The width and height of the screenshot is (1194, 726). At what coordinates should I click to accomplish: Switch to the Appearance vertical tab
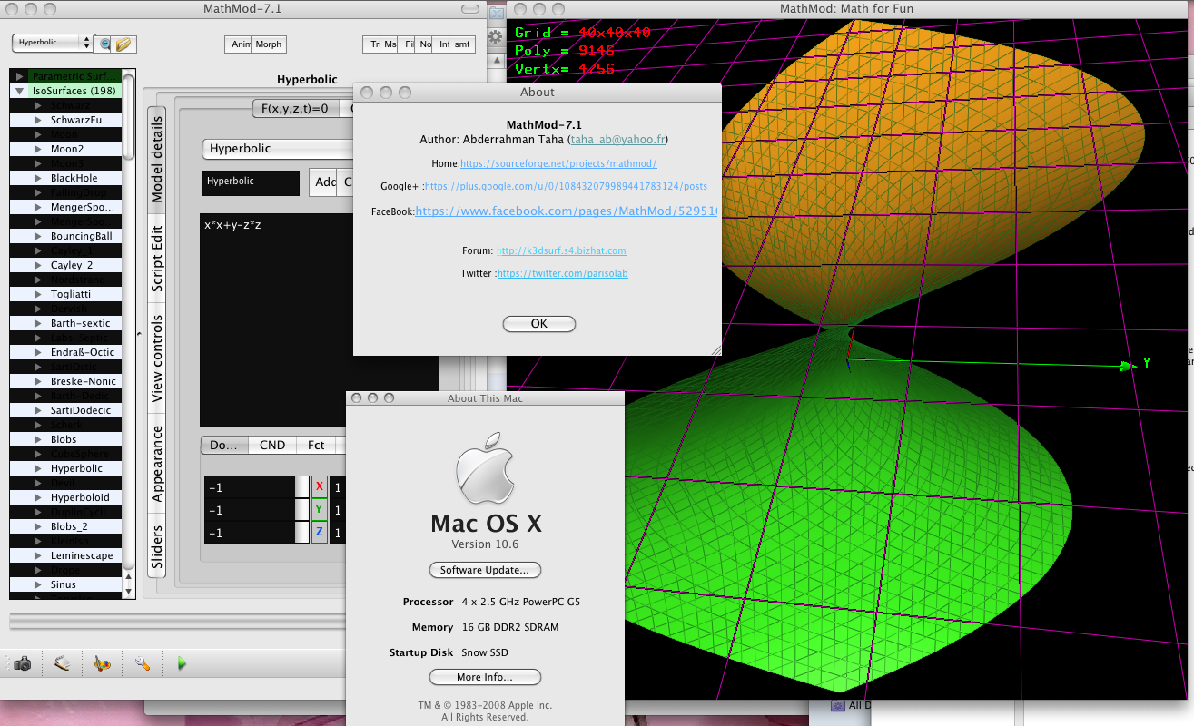point(157,463)
